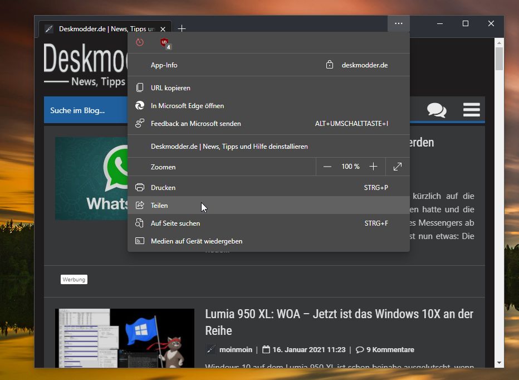This screenshot has height=380, width=519.
Task: Select In Microsoft Edge öffnen
Action: pyautogui.click(x=268, y=106)
